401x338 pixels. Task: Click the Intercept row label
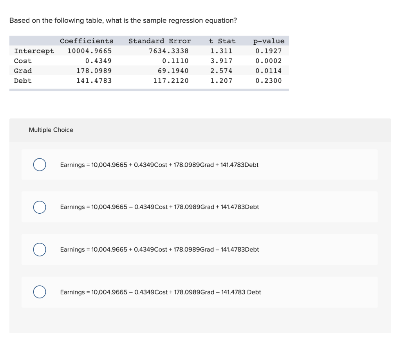tap(34, 51)
